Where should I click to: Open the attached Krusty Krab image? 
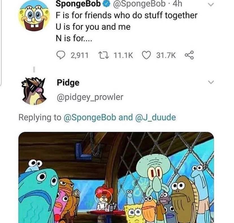click(x=116, y=177)
